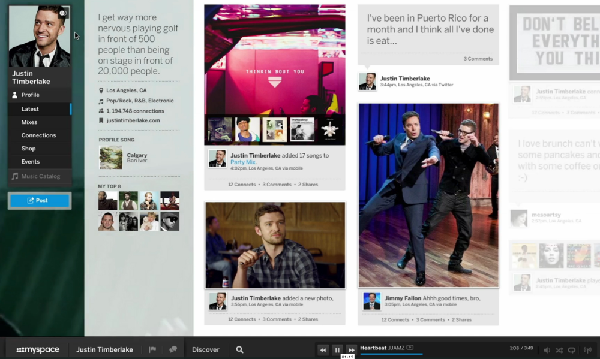The width and height of the screenshot is (600, 359).
Task: Click the Myspace logo in bottom bar
Action: click(x=37, y=350)
